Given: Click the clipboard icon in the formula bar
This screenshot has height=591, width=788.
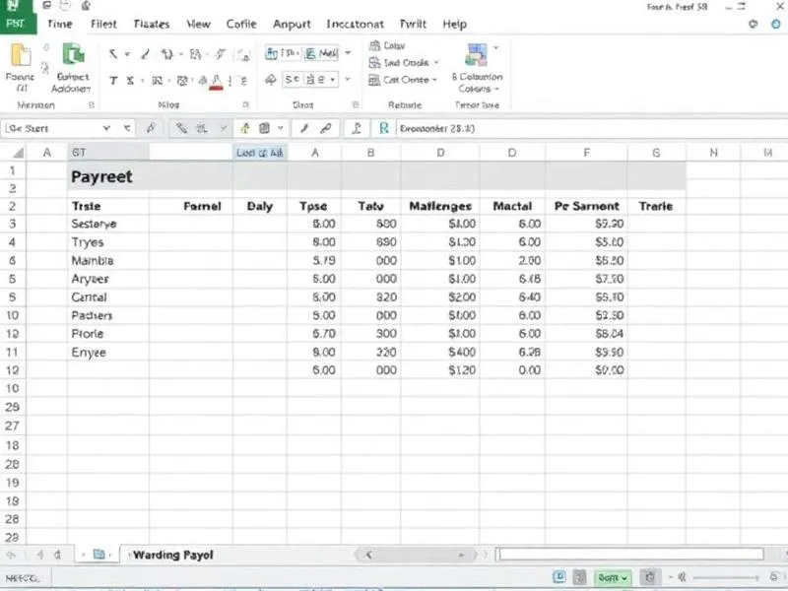Looking at the screenshot, I should 264,128.
